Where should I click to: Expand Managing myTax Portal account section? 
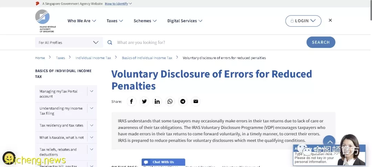click(x=92, y=91)
